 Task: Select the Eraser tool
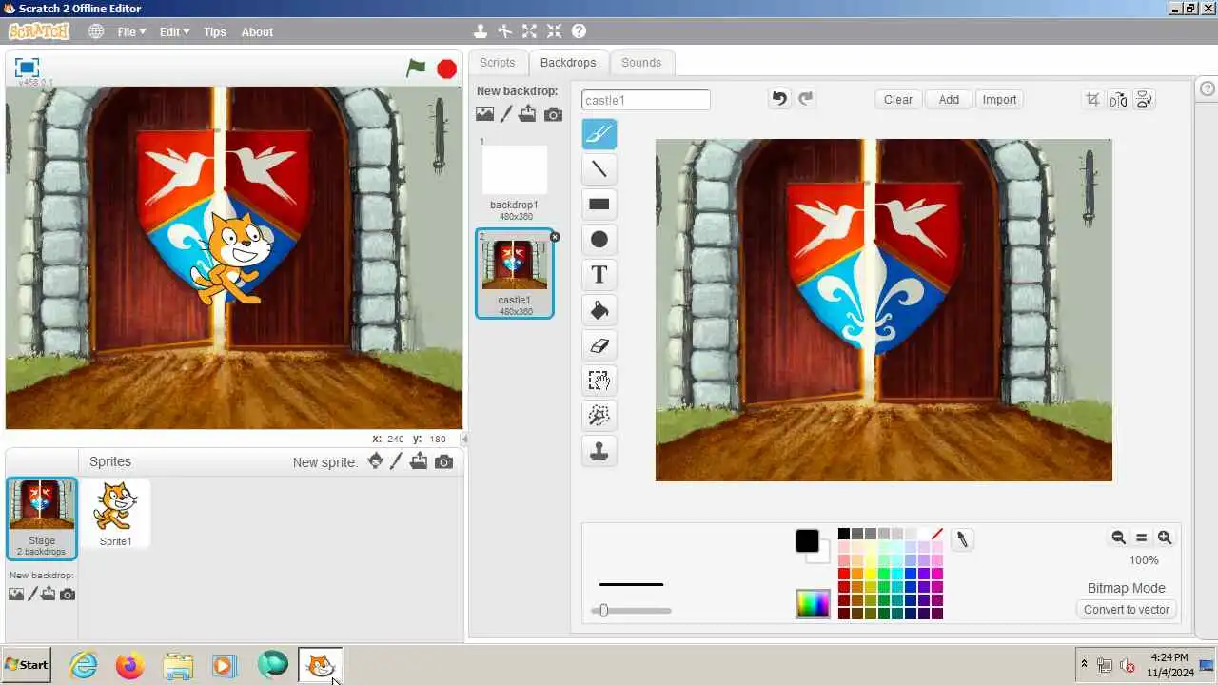pos(599,345)
